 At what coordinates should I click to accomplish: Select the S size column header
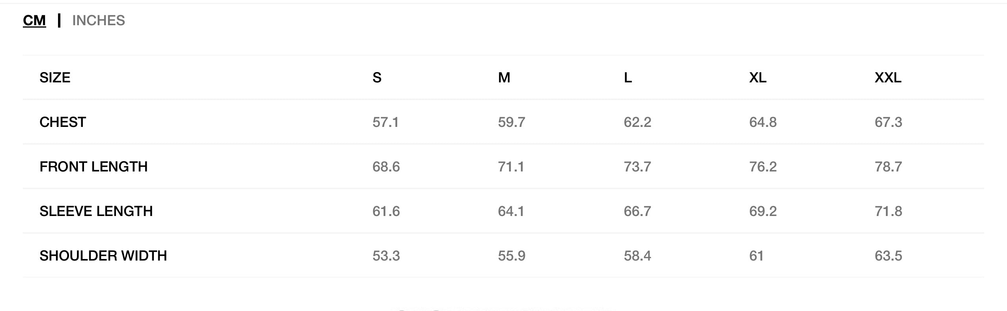[377, 78]
